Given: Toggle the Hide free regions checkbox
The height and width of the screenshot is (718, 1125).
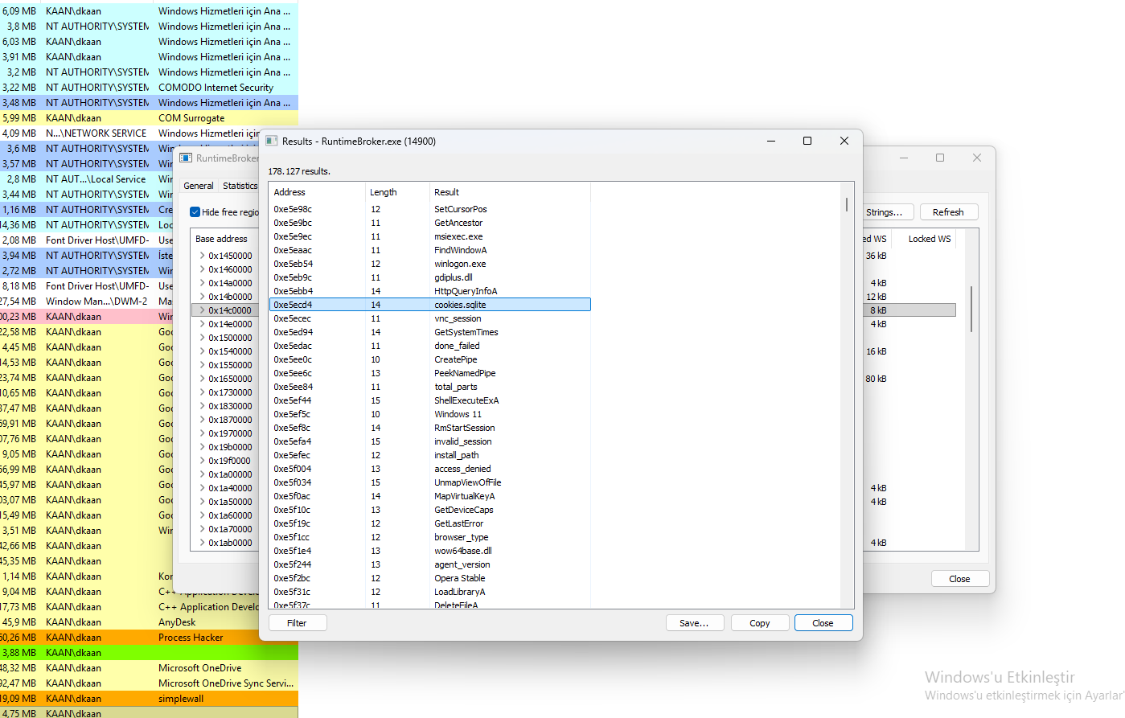Looking at the screenshot, I should [195, 212].
